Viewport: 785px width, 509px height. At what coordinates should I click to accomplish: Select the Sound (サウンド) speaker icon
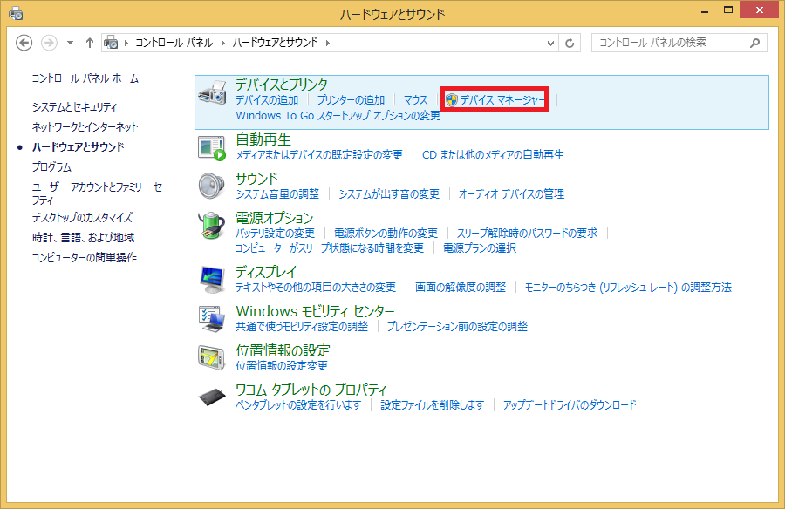click(212, 186)
